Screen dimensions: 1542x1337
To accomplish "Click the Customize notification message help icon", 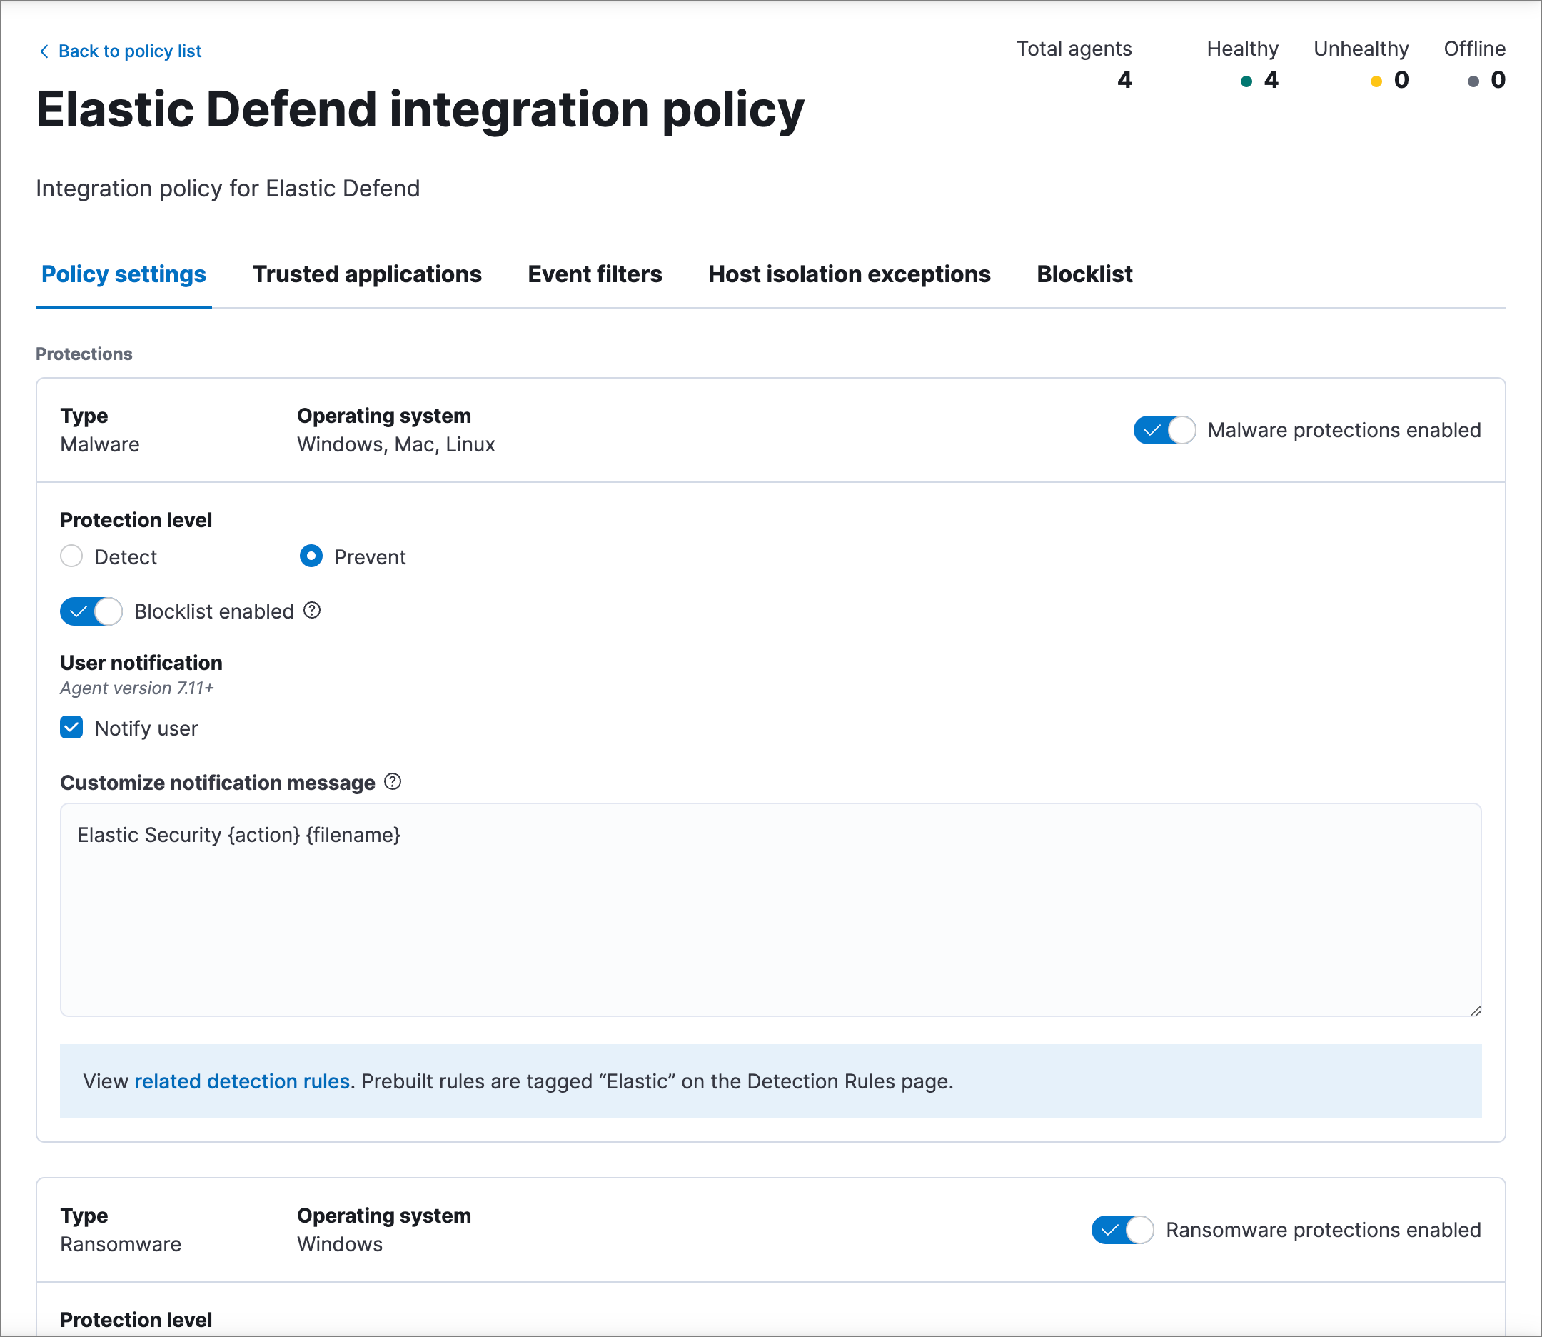I will click(x=392, y=782).
